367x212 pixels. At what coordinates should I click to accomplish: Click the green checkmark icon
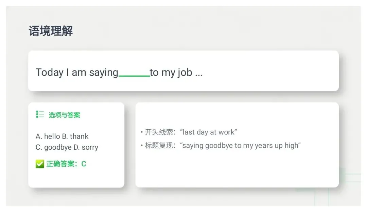click(40, 164)
